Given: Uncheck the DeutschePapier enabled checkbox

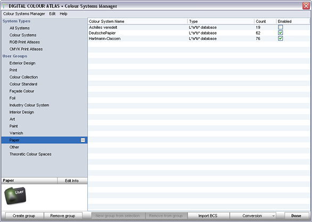Looking at the screenshot, I should (281, 33).
